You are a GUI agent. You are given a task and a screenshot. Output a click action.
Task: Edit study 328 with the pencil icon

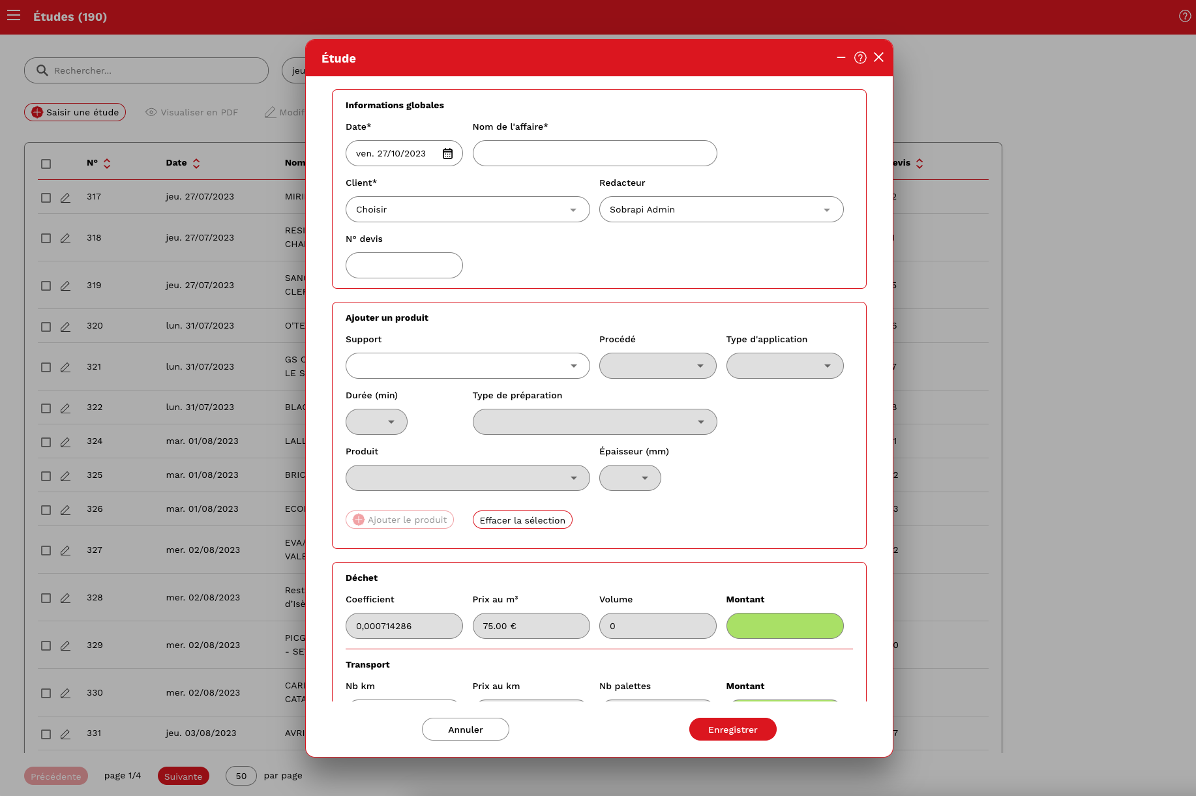(x=65, y=598)
